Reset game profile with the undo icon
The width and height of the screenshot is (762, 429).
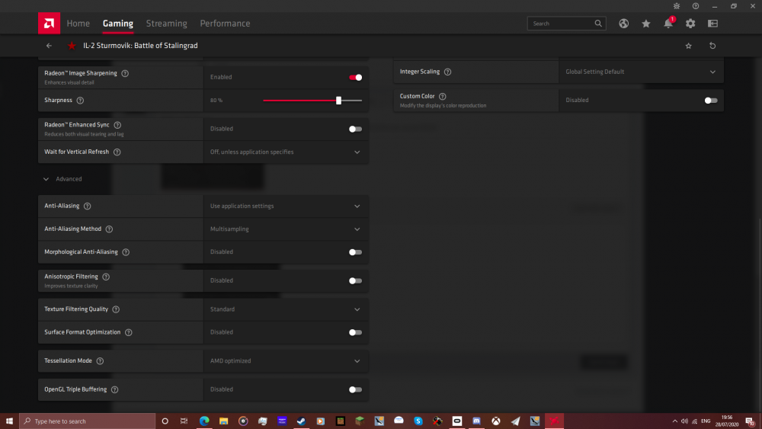point(712,46)
